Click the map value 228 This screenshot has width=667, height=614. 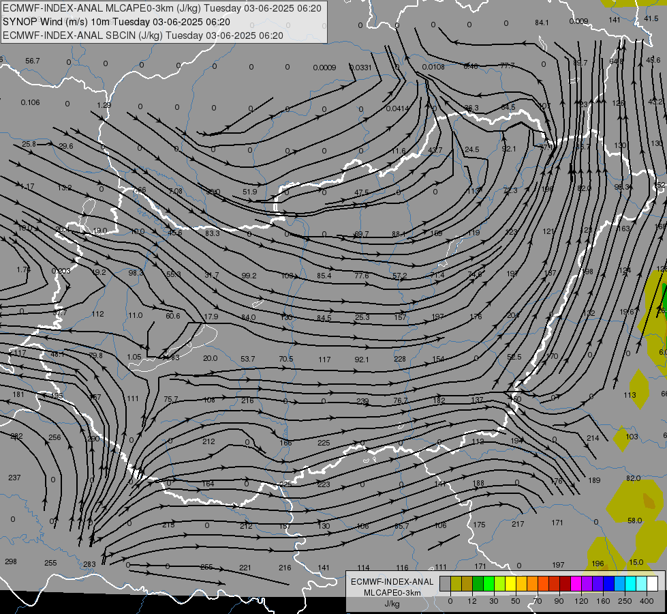(400, 359)
